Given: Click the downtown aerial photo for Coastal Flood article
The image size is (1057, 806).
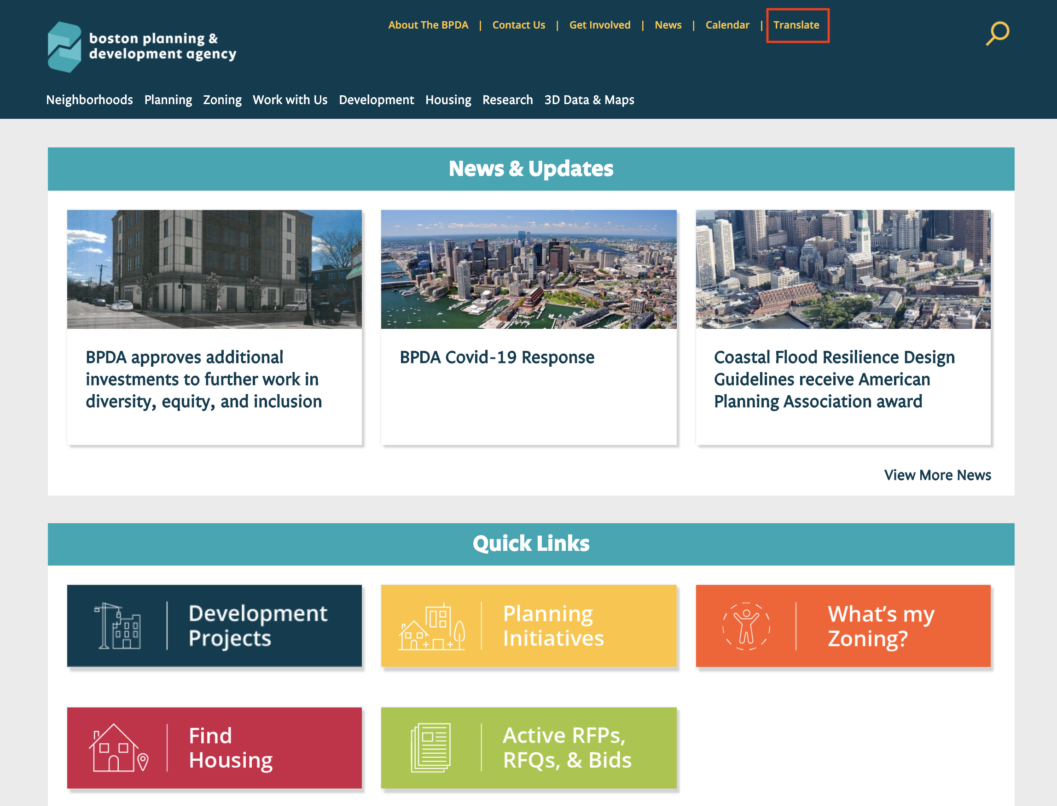Looking at the screenshot, I should (842, 269).
